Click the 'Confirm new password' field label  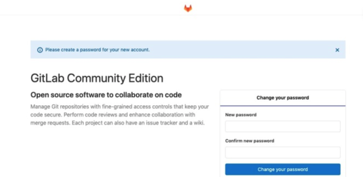pos(249,141)
